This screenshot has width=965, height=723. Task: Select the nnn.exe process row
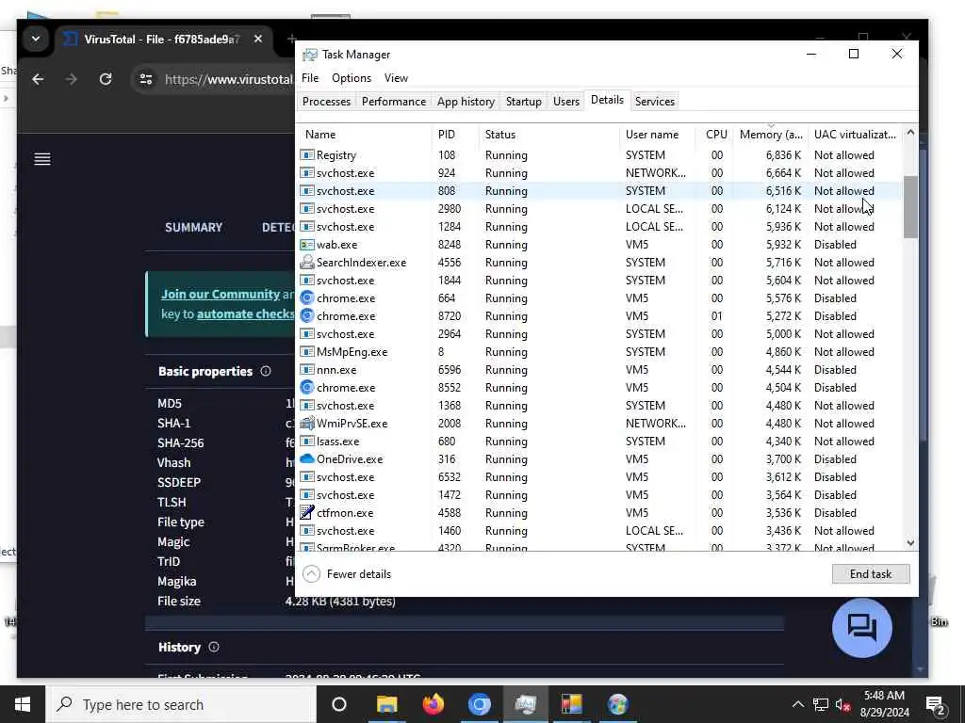(x=600, y=369)
